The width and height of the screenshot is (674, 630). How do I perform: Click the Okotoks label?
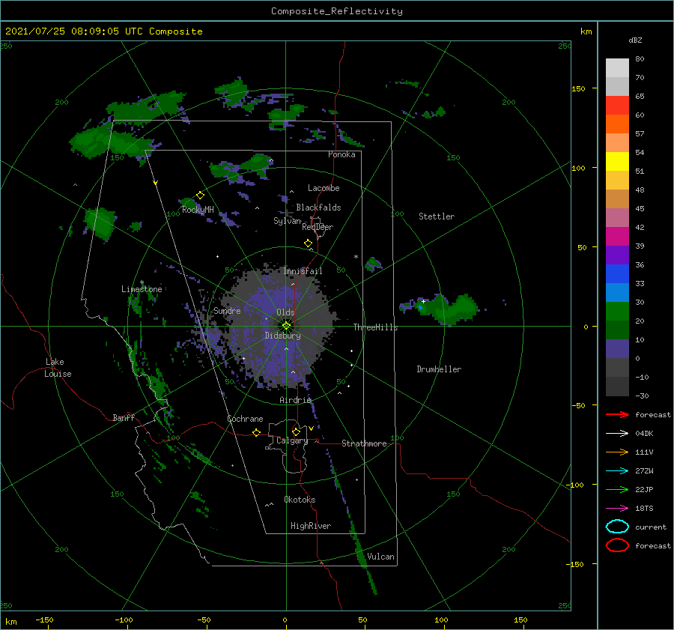point(300,500)
